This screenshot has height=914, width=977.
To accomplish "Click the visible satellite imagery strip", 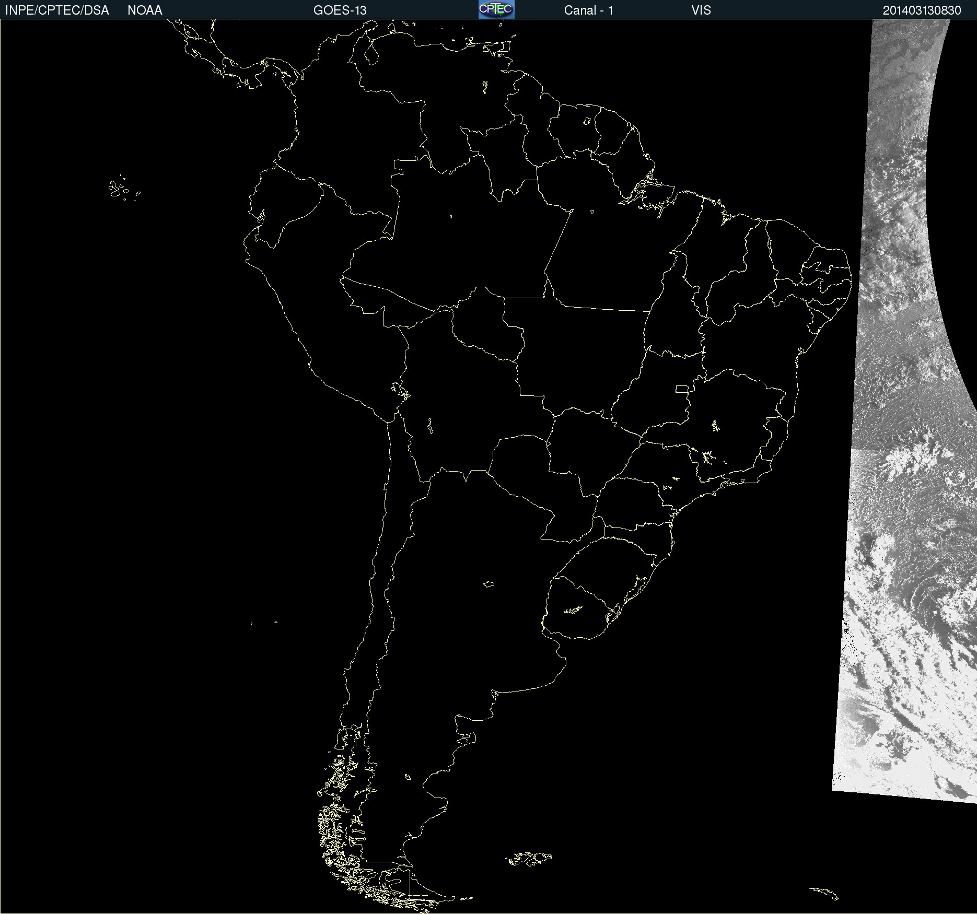I will click(x=904, y=413).
